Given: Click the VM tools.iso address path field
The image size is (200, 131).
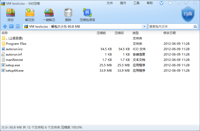Looking at the screenshot, I should click(82, 26).
